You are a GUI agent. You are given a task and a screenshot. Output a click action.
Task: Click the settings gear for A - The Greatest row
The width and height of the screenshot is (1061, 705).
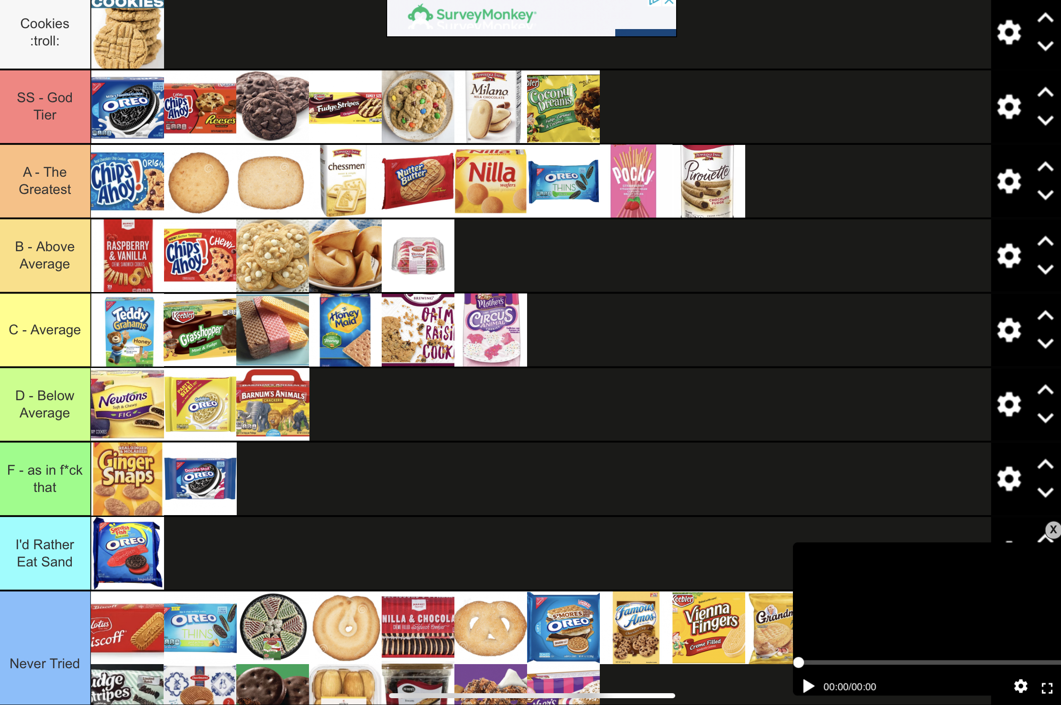(1008, 180)
